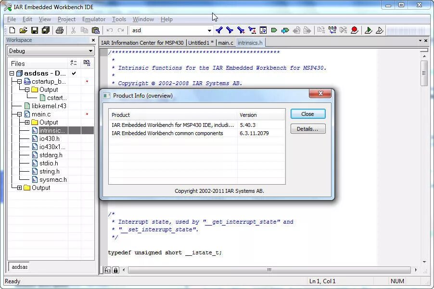Open the Project menu
Viewport: 434px width, 289px height.
pos(66,19)
